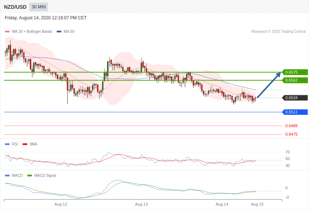309x210 pixels.
Task: Click the Aug 12 date axis label
Action: click(x=61, y=204)
